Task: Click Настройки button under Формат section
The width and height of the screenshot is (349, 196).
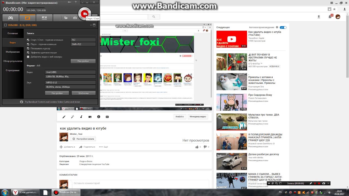Action: click(x=57, y=93)
